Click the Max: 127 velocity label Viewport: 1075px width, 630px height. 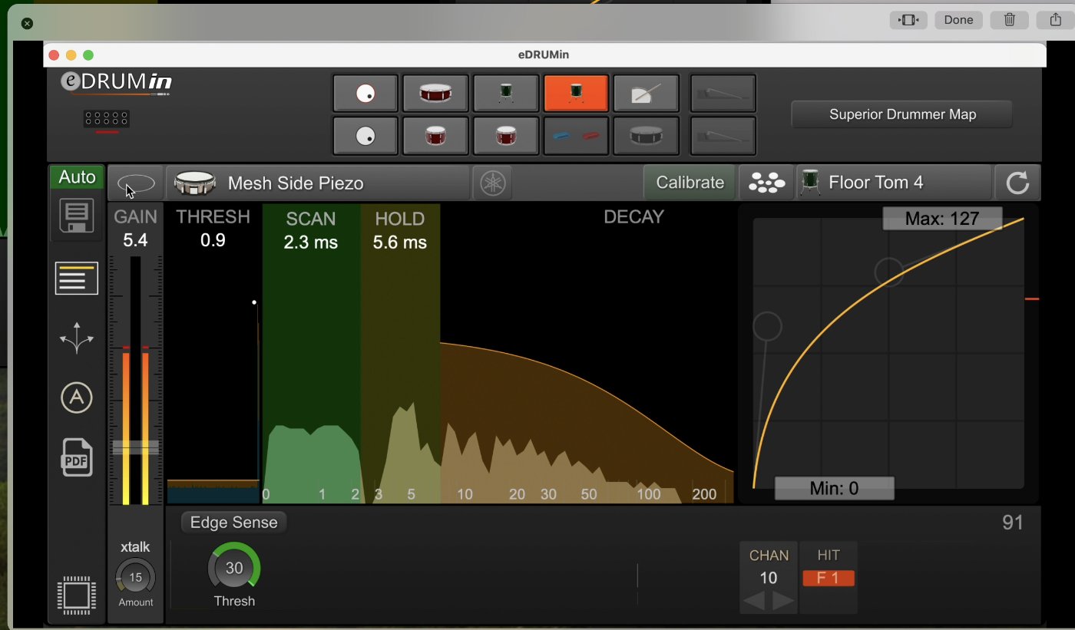pos(942,219)
